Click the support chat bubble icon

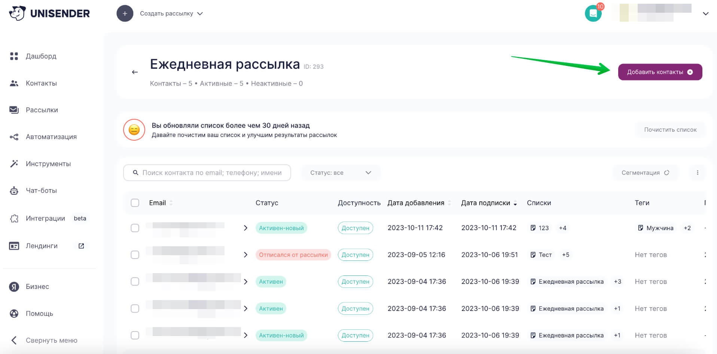tap(593, 13)
